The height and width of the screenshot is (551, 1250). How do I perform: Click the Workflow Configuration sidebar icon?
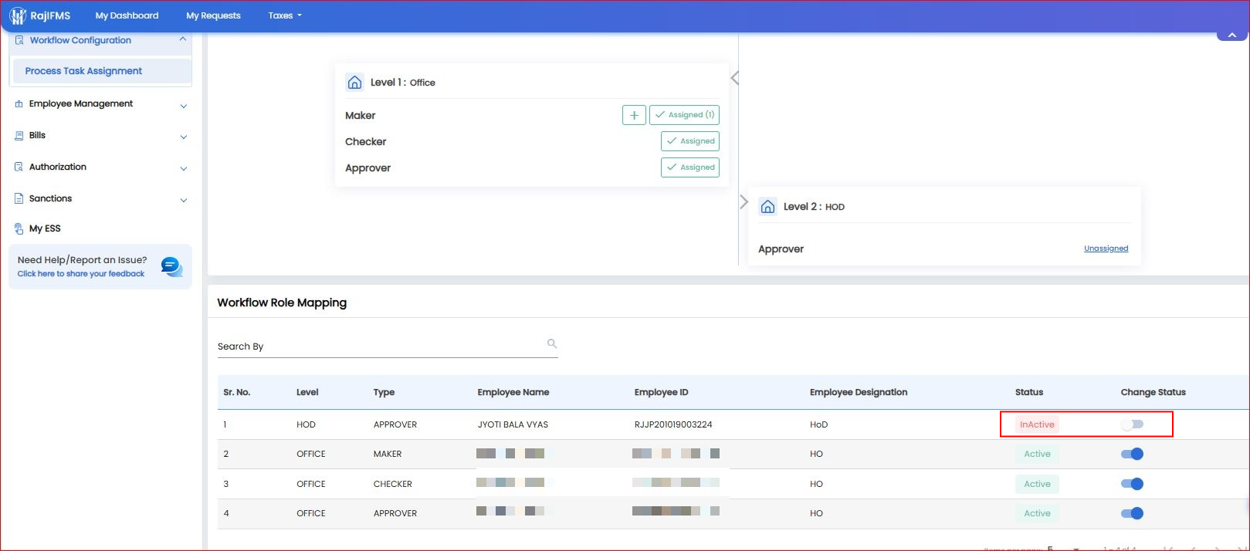(19, 40)
